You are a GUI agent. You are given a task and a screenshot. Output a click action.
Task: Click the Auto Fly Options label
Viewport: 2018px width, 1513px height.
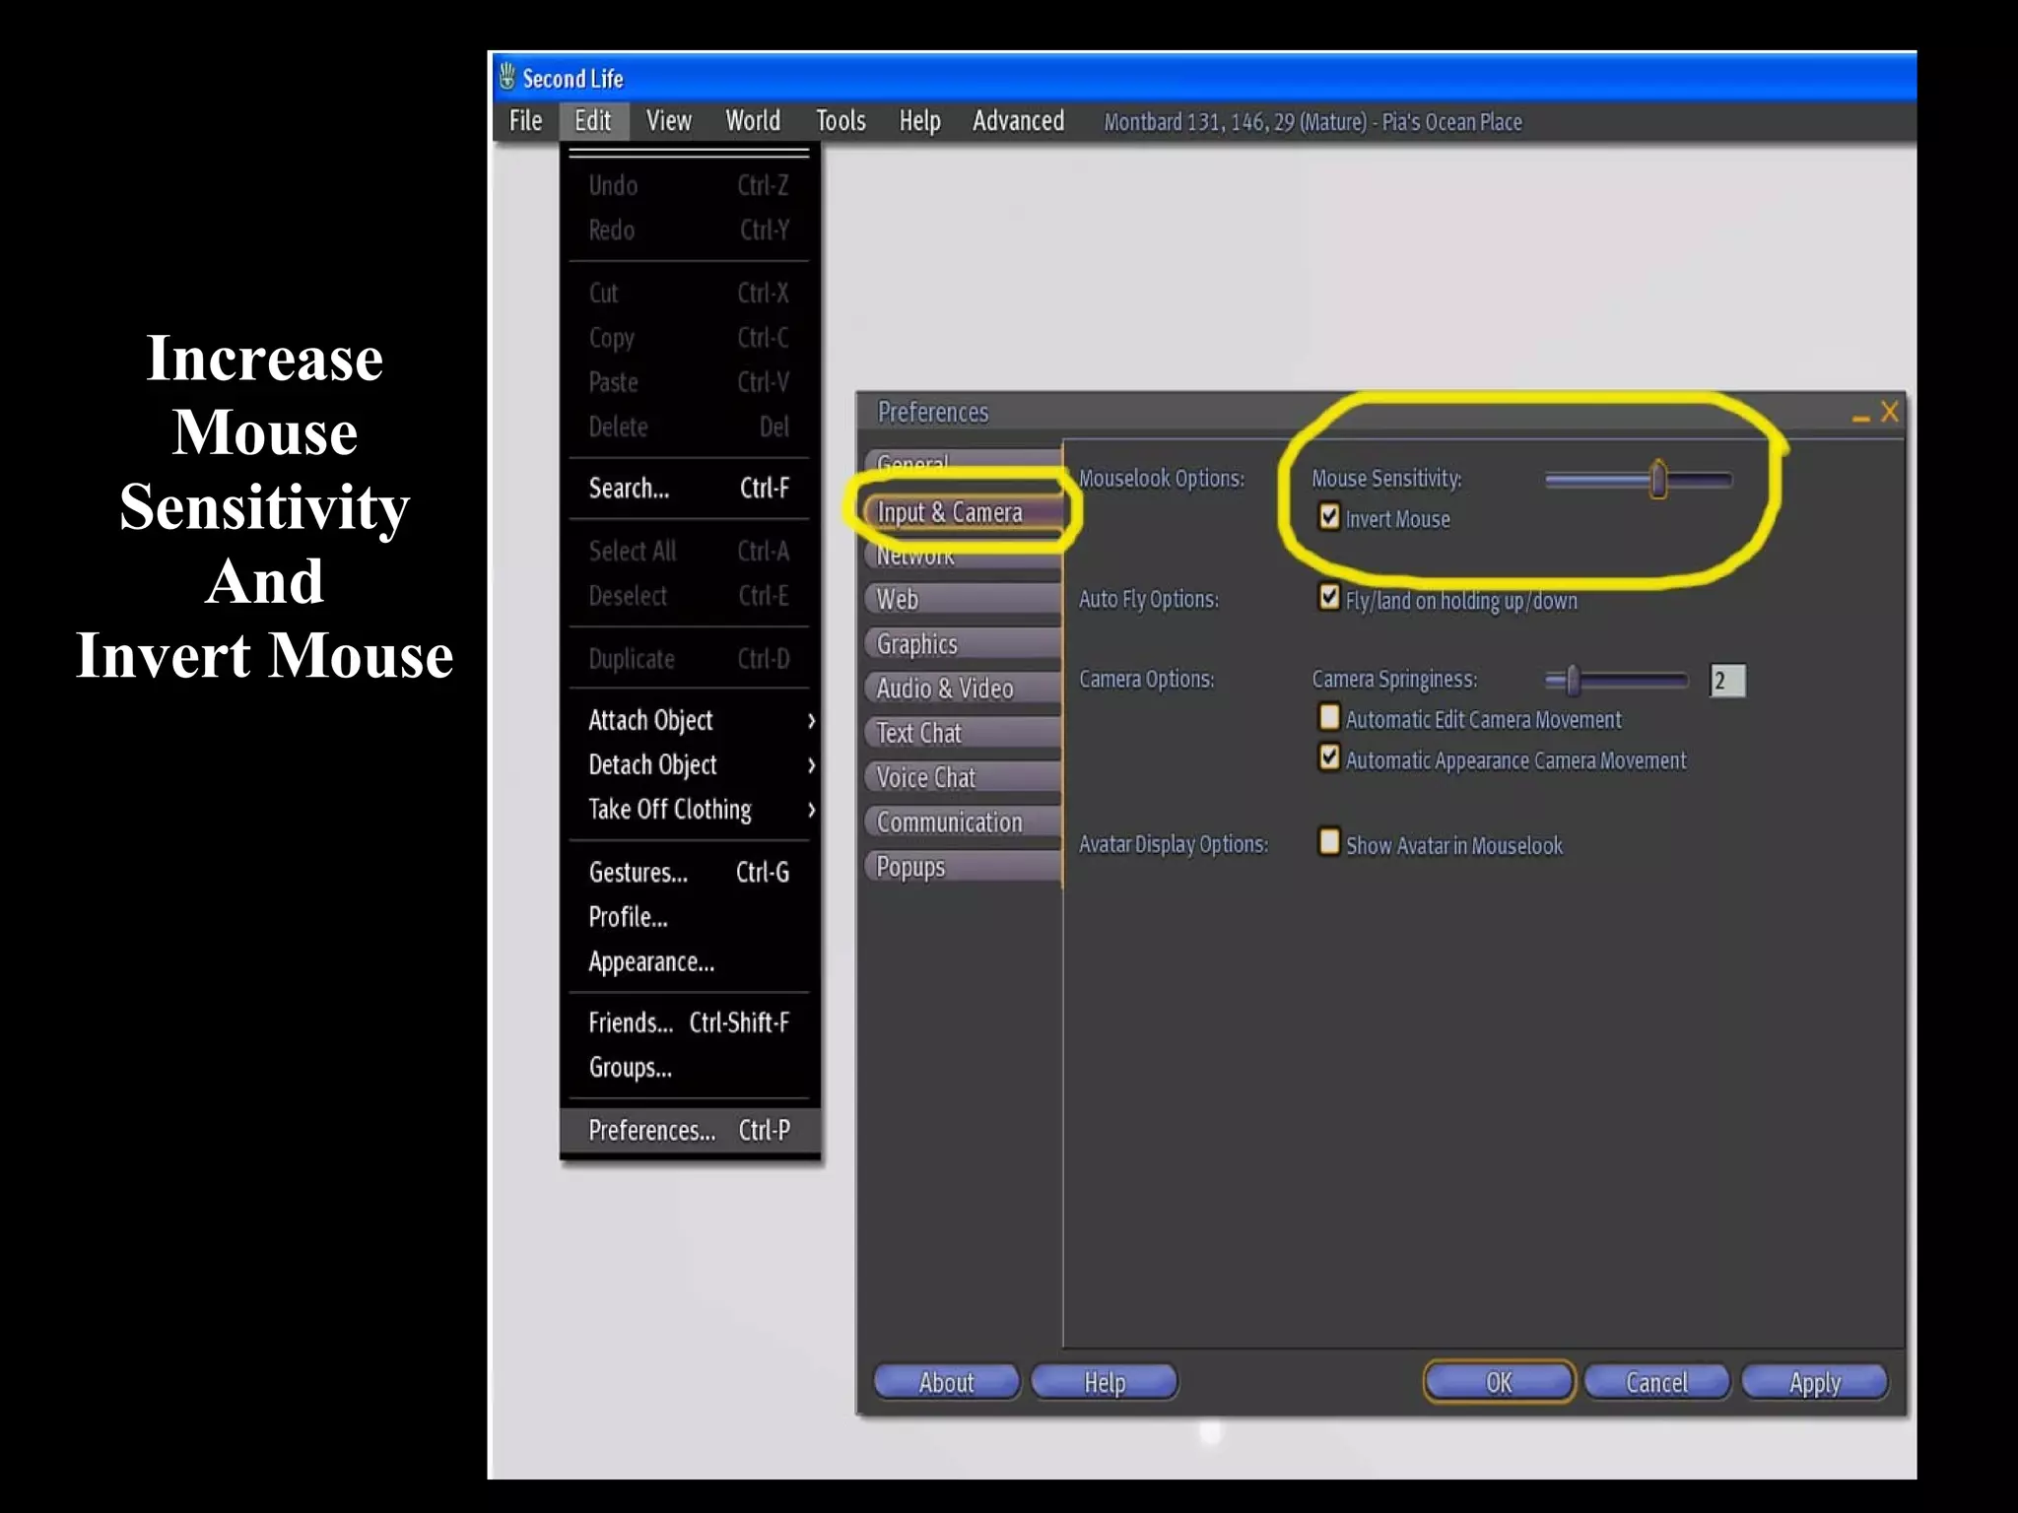click(x=1149, y=599)
